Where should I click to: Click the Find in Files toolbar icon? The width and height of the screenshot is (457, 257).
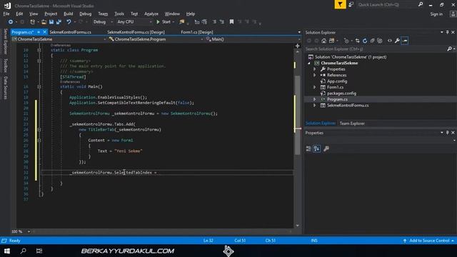point(182,22)
